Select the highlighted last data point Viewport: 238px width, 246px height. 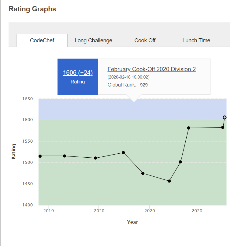[225, 117]
